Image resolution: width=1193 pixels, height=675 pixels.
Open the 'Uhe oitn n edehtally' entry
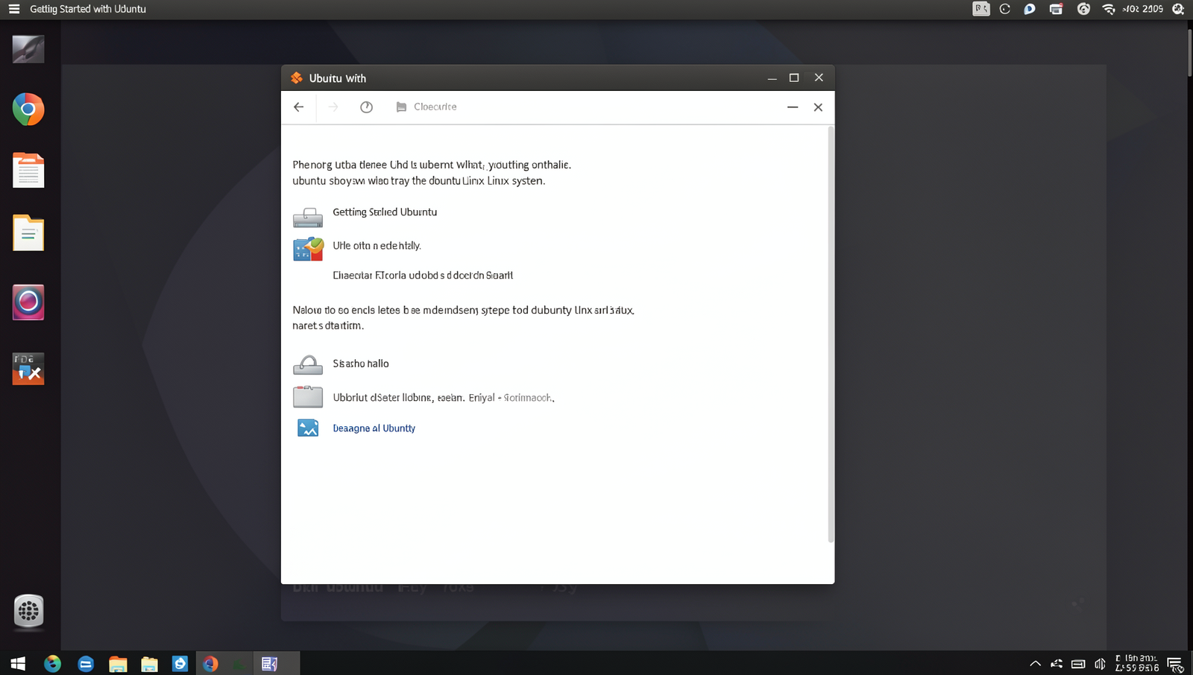[377, 246]
